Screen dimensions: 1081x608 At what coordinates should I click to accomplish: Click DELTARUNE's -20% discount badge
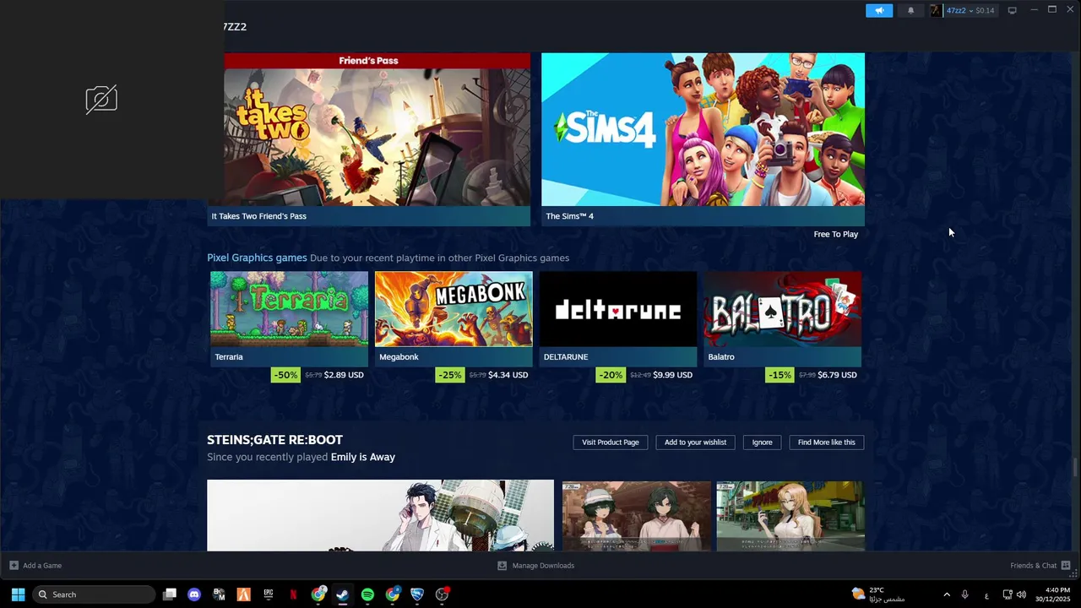[x=611, y=375]
